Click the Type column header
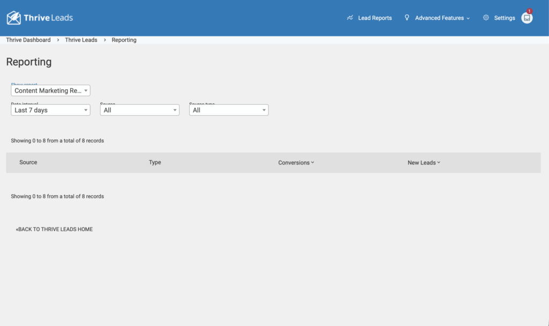The image size is (549, 326). click(155, 162)
